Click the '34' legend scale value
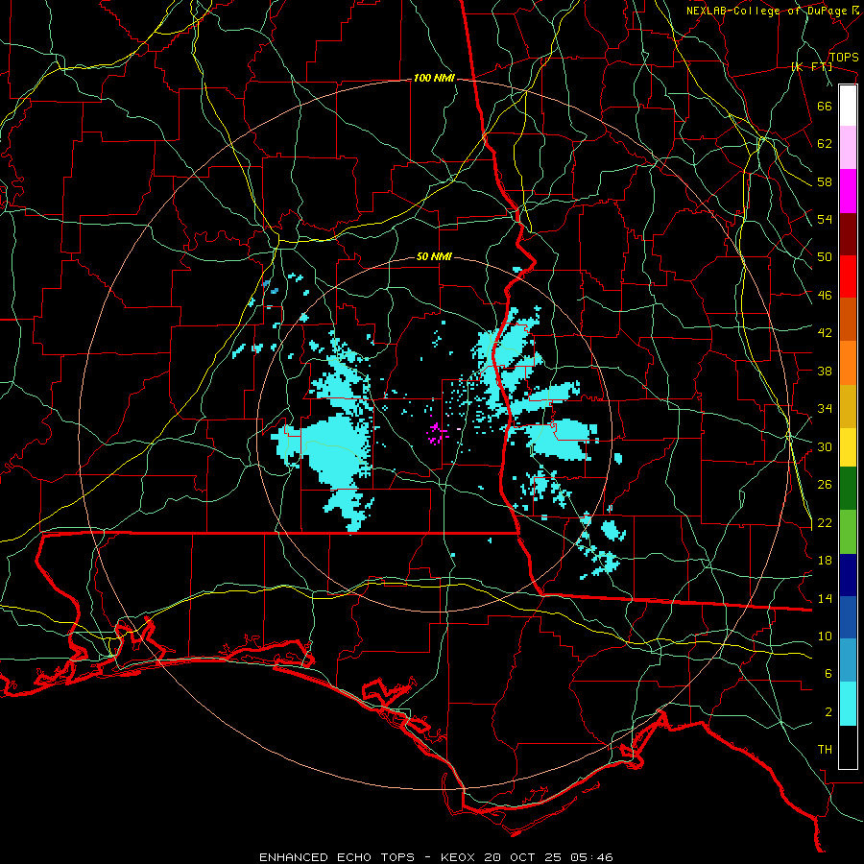This screenshot has height=864, width=864. (x=825, y=408)
